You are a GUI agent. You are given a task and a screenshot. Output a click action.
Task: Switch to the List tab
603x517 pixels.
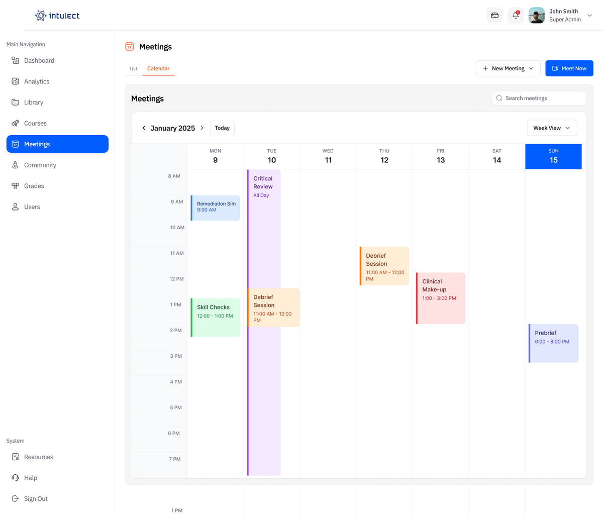point(133,68)
